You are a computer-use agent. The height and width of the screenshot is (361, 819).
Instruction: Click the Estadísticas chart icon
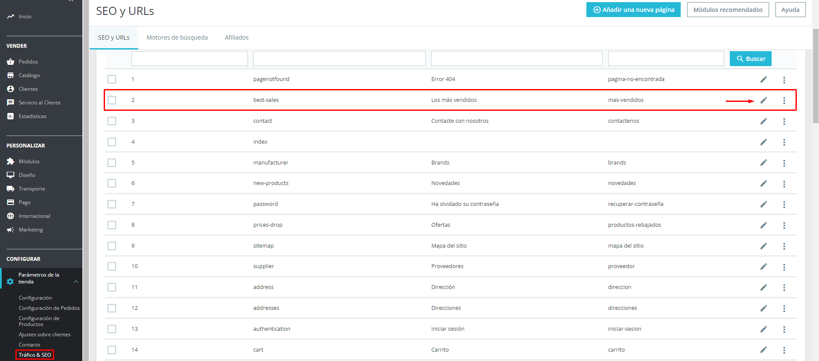[x=11, y=116]
